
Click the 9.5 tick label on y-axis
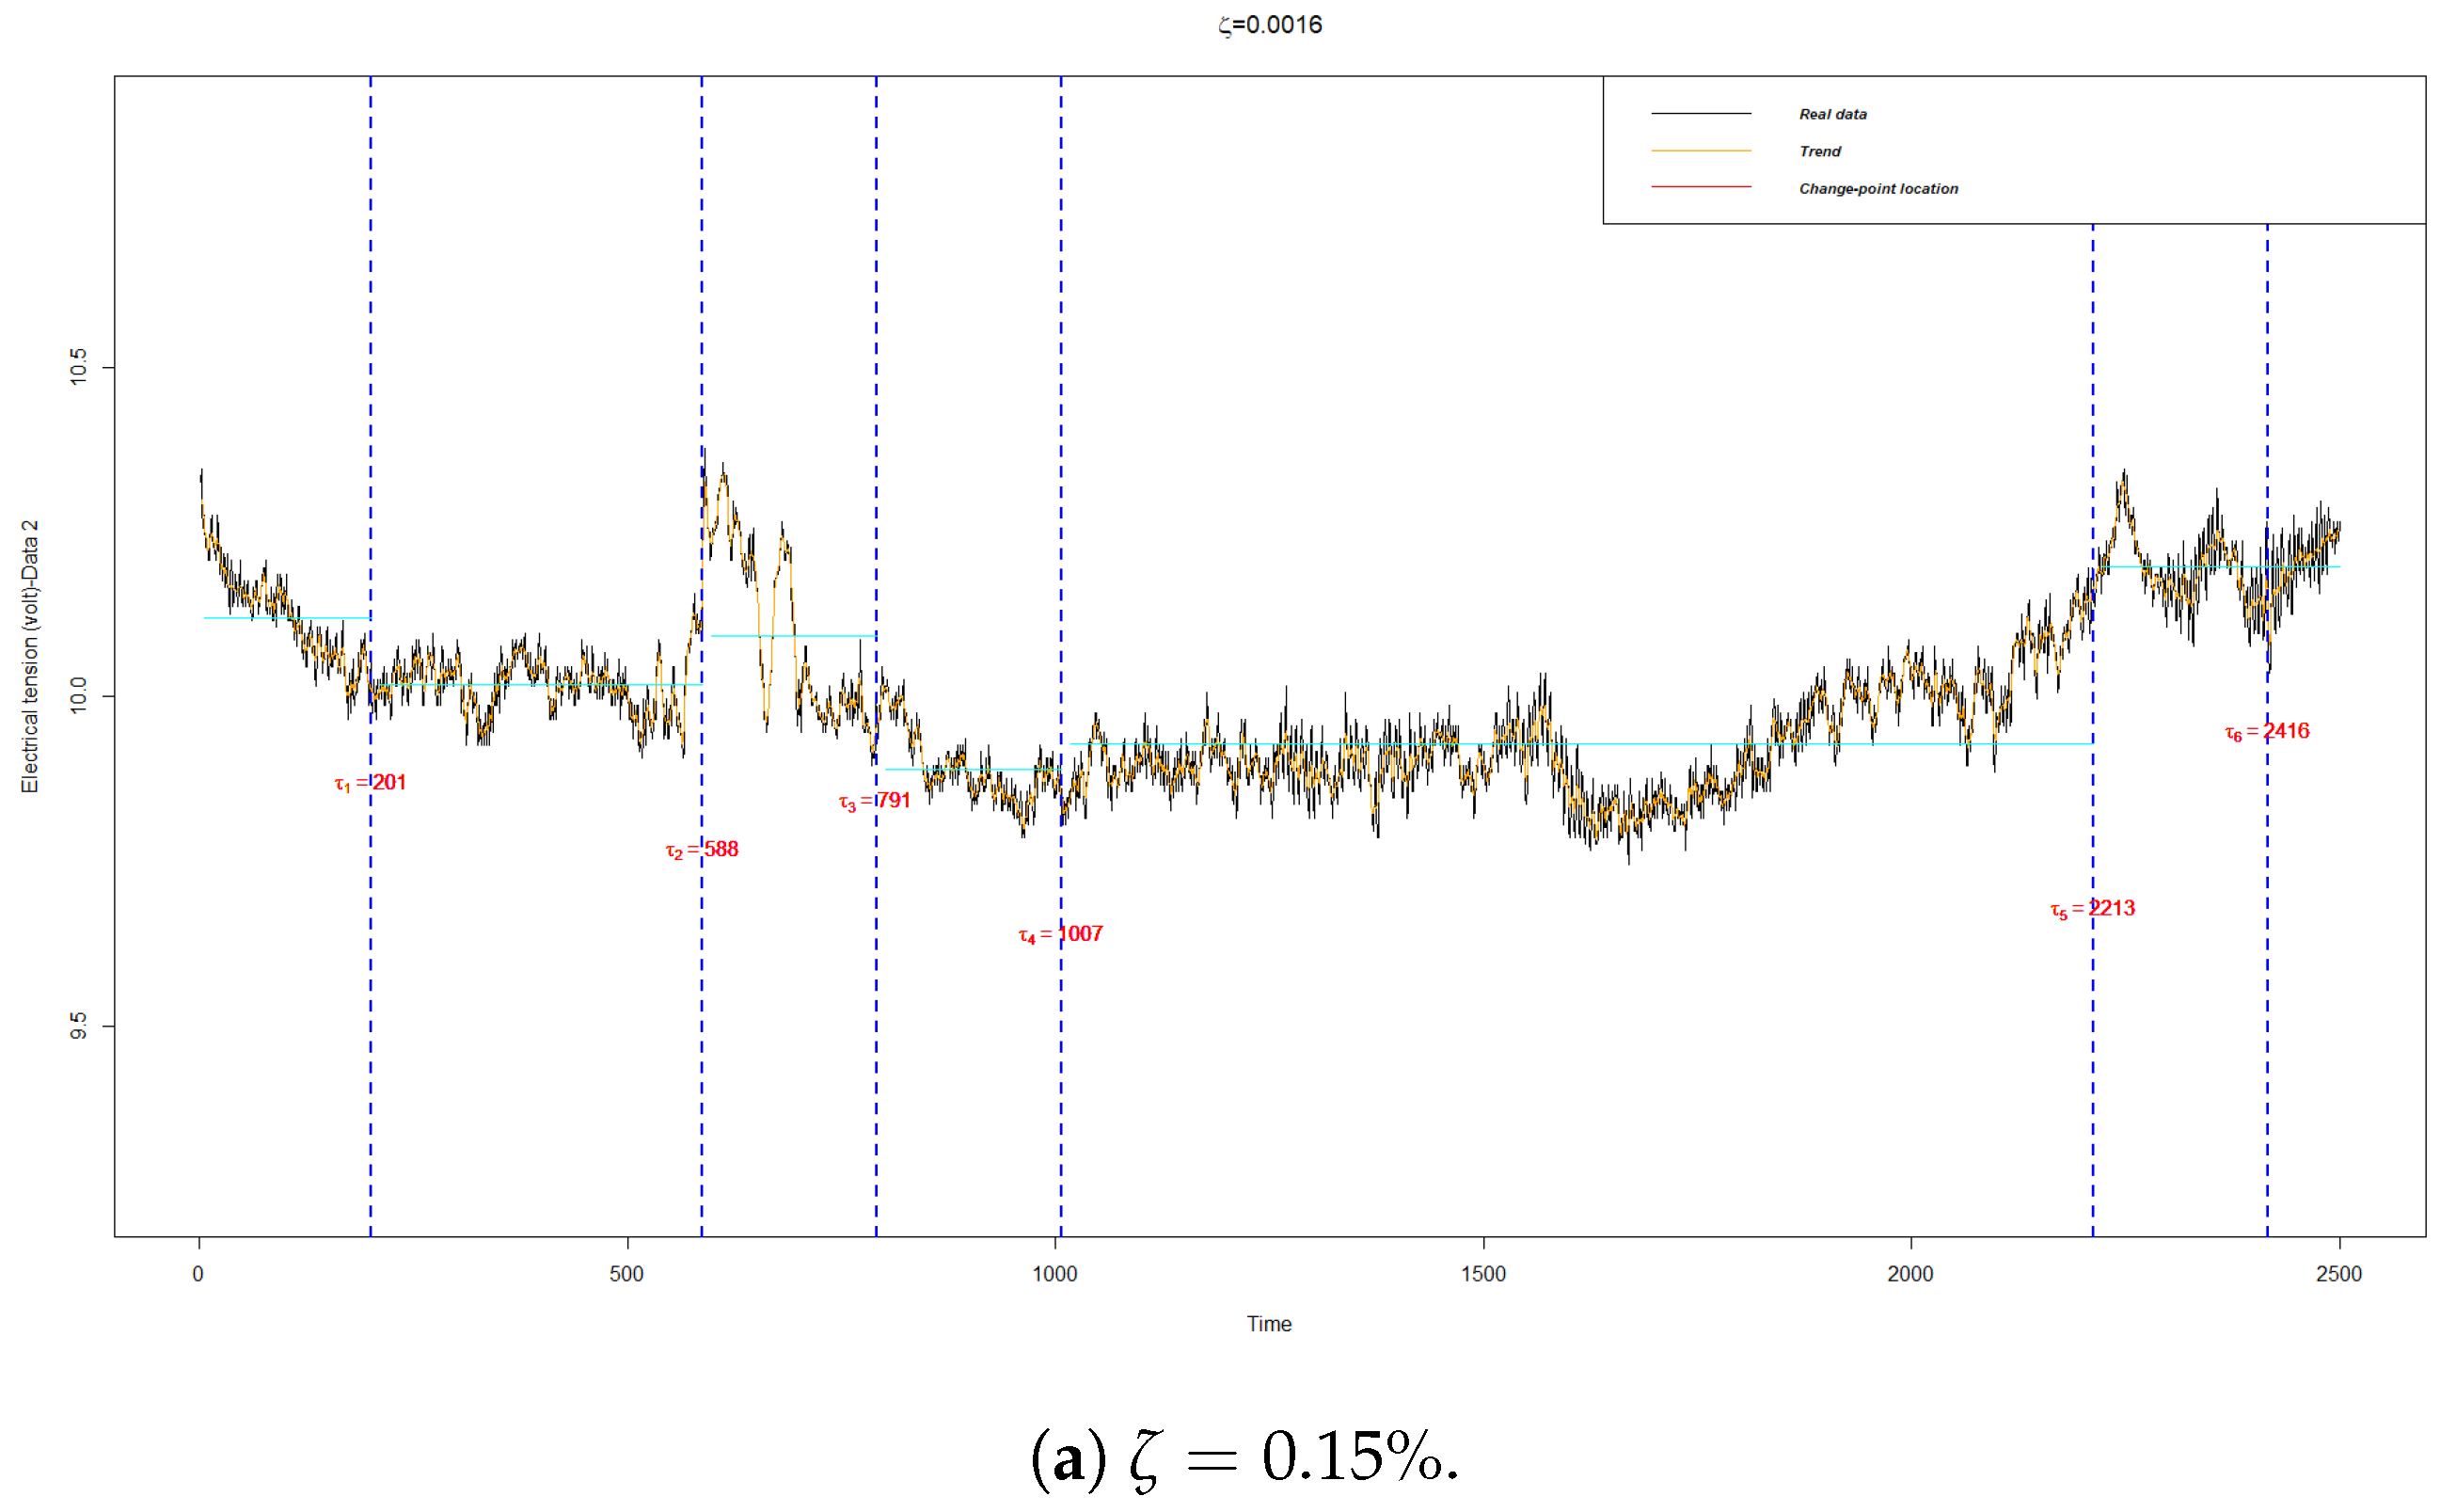[x=78, y=1026]
